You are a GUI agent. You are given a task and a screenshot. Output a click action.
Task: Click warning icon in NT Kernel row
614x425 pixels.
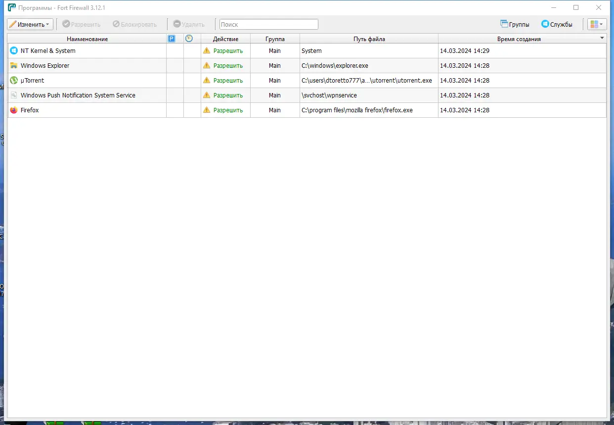tap(207, 50)
